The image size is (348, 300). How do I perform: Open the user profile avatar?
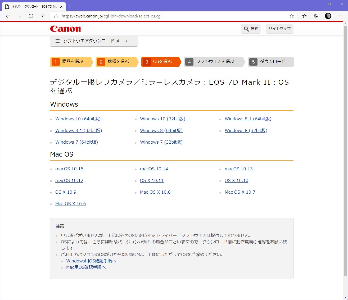[328, 16]
